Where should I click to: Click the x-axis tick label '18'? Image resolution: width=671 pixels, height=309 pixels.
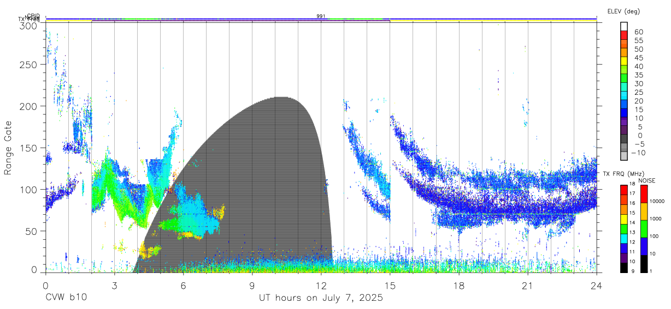point(458,285)
